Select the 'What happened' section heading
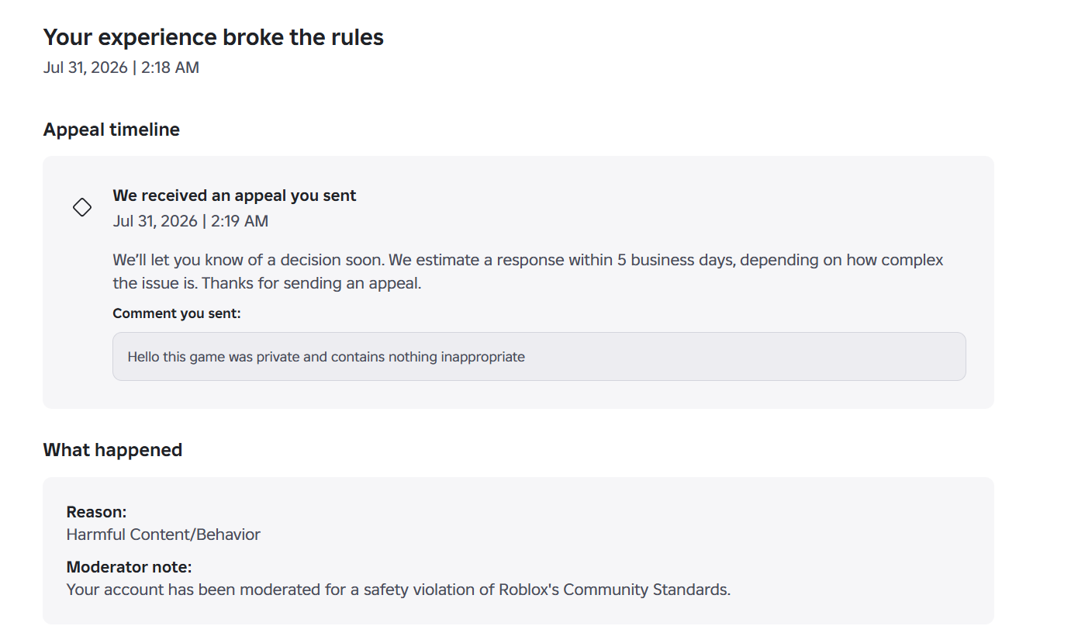 click(112, 450)
